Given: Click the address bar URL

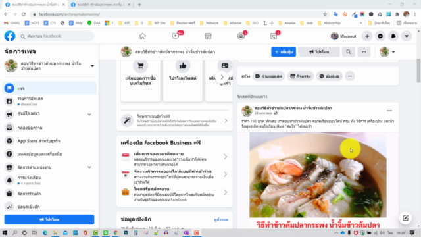Looking at the screenshot, I should click(x=70, y=14).
